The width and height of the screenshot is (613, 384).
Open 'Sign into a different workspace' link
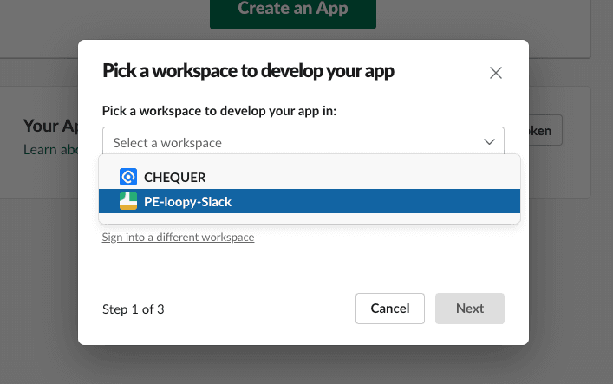tap(178, 237)
